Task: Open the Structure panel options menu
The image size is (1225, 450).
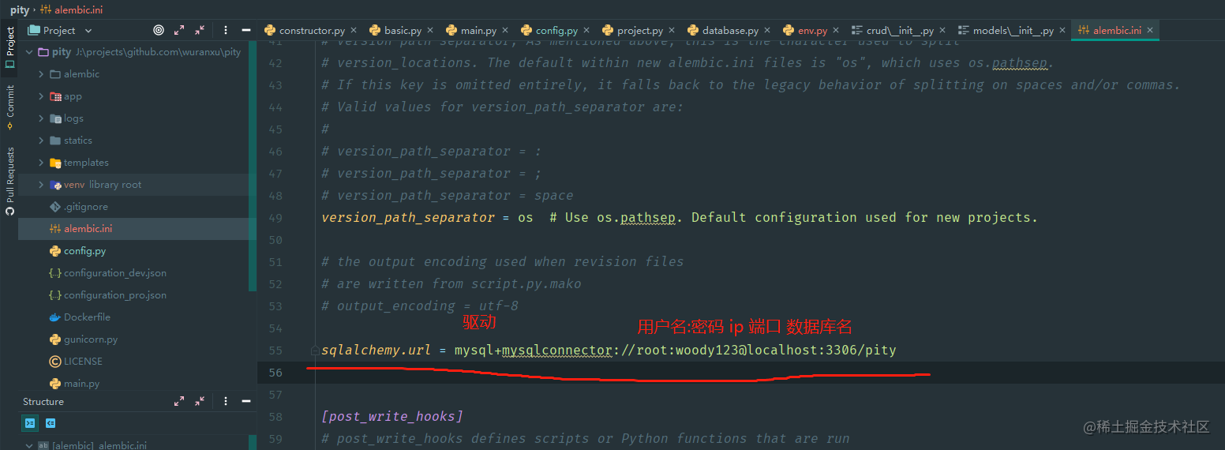Action: pos(226,402)
